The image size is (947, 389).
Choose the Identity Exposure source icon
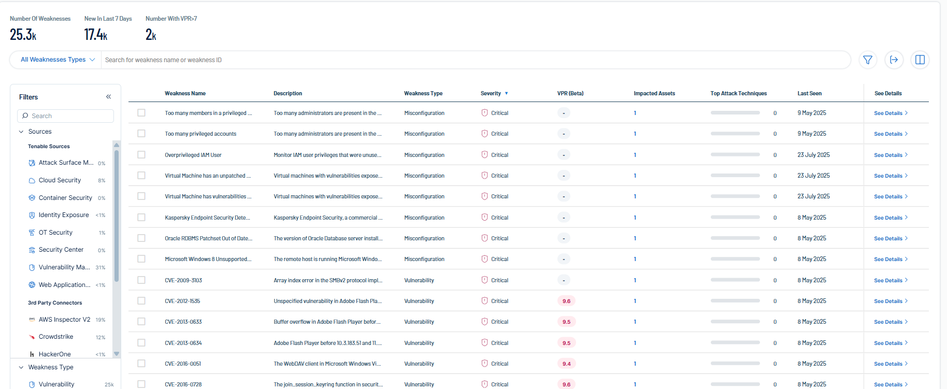coord(32,215)
